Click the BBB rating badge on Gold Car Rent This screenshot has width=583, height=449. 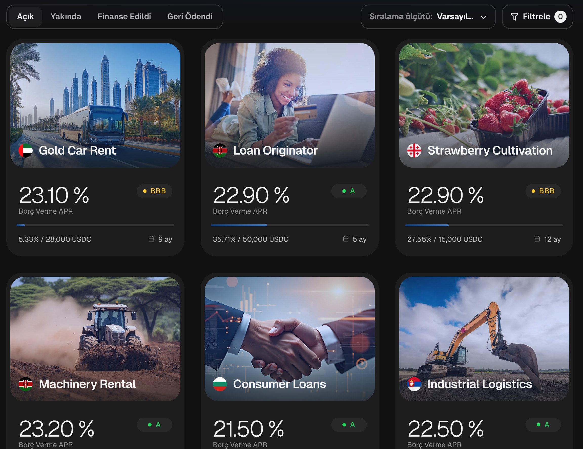(x=155, y=191)
